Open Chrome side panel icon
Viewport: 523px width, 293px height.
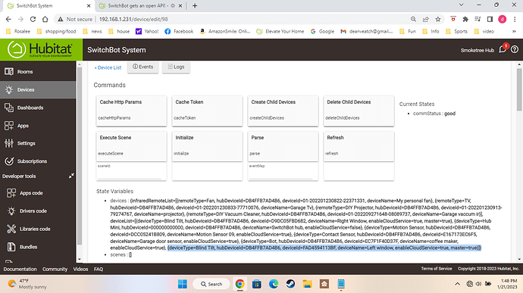[x=490, y=20]
